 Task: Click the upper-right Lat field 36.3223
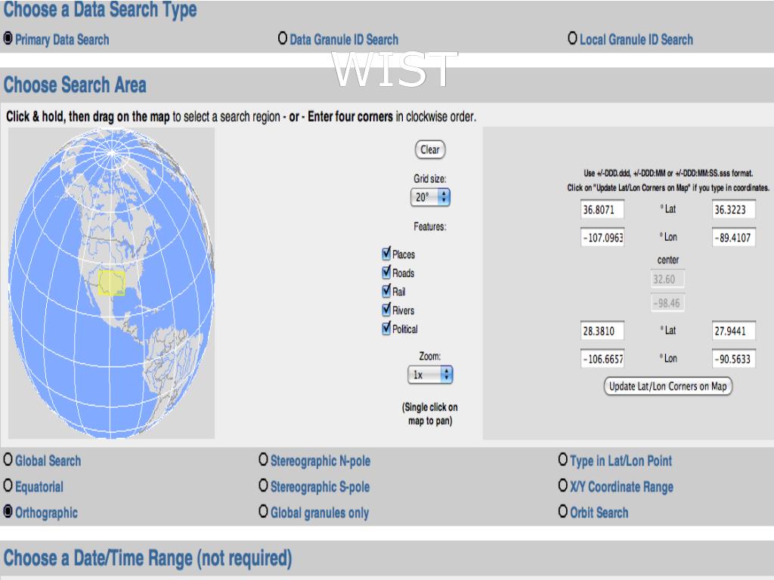pyautogui.click(x=734, y=209)
